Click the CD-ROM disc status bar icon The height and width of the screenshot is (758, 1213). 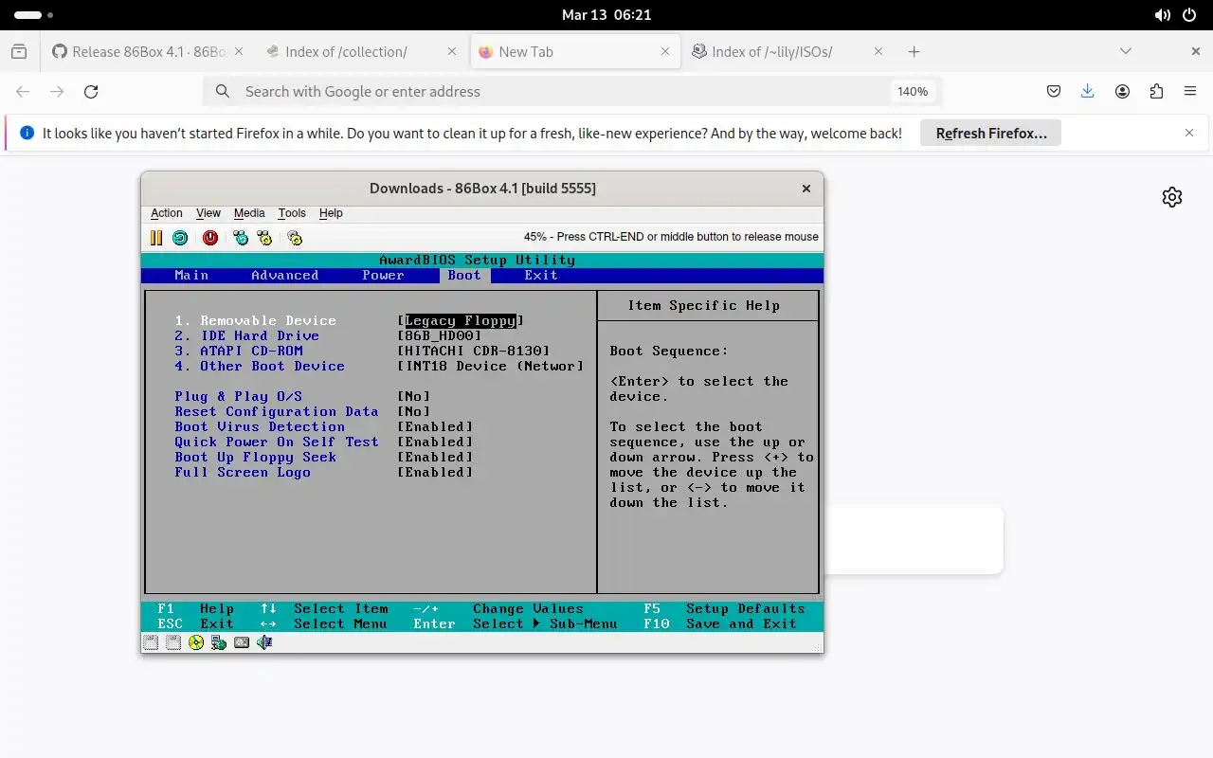(x=196, y=642)
